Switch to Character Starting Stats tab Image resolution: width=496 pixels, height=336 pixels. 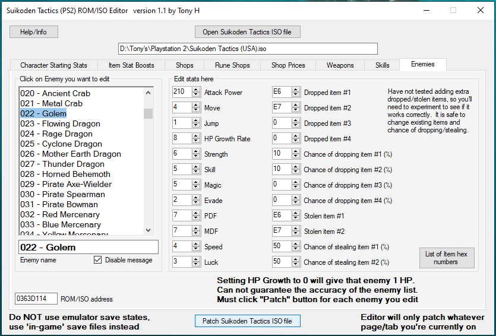[x=54, y=65]
